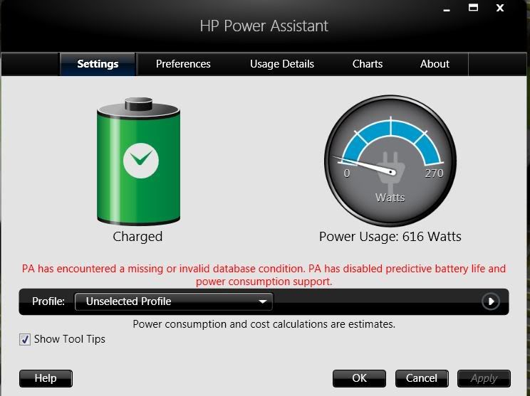
Task: Open the Preferences tab
Action: click(x=183, y=64)
